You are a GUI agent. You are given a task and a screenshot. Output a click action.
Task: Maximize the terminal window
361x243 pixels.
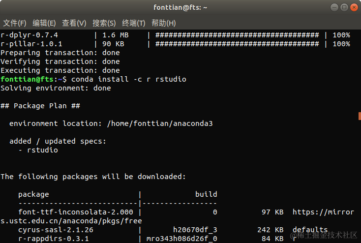tap(344, 7)
